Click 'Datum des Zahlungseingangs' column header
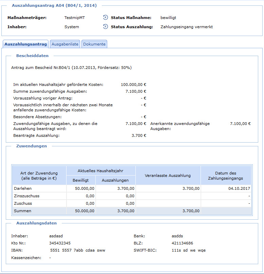The height and width of the screenshot is (274, 264). (226, 176)
